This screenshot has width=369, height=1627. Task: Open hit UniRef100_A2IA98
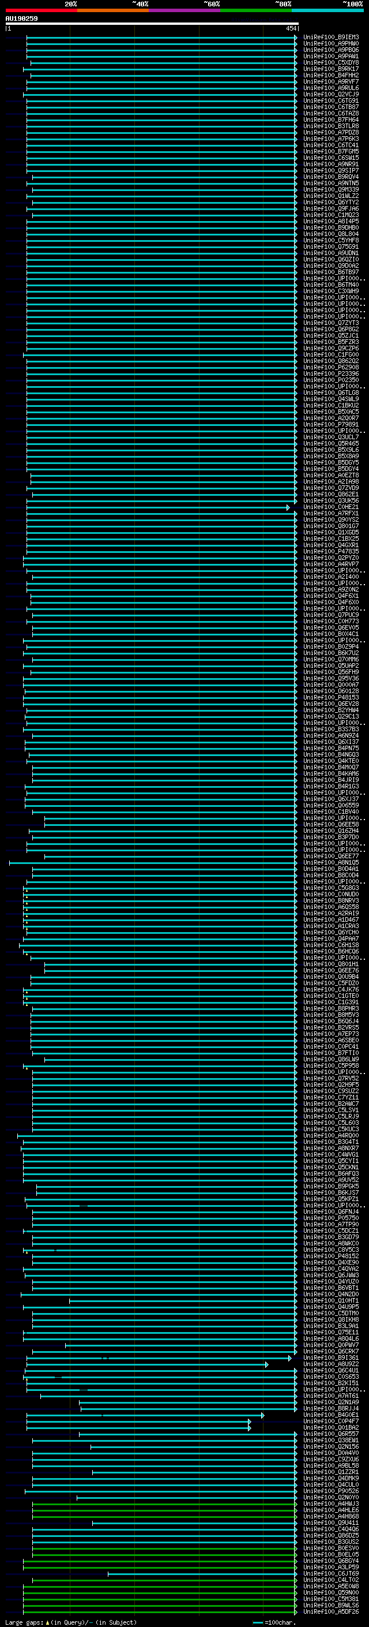pyautogui.click(x=331, y=482)
